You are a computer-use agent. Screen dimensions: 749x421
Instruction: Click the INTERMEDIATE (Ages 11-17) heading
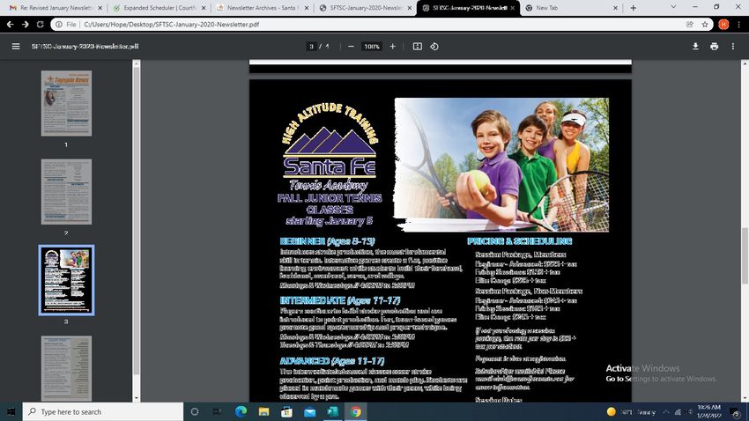[340, 300]
